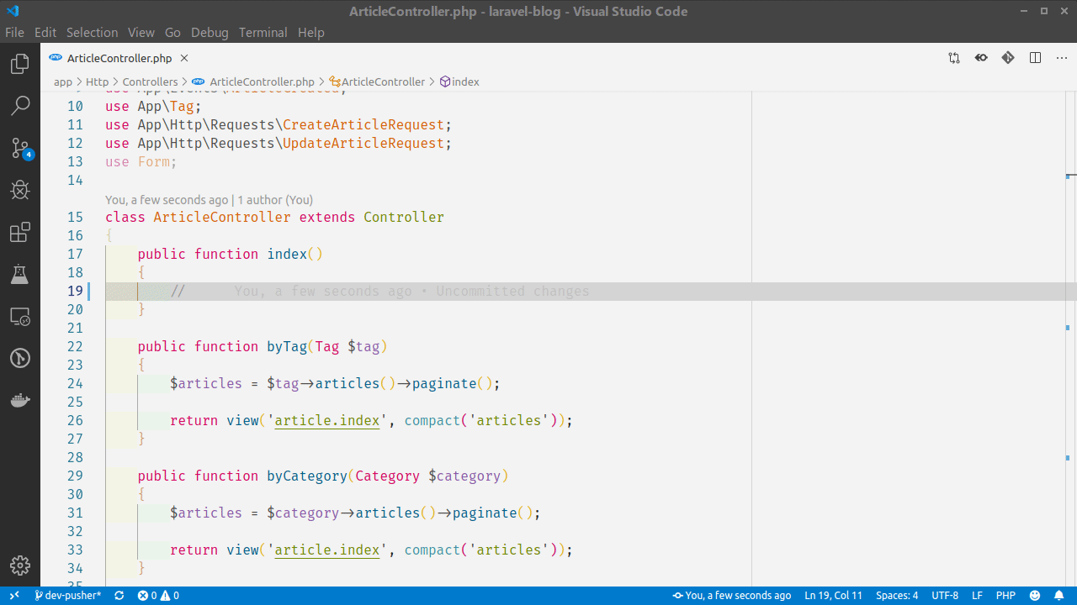This screenshot has height=605, width=1077.
Task: Open the Search icon in the Activity Bar
Action: point(19,105)
